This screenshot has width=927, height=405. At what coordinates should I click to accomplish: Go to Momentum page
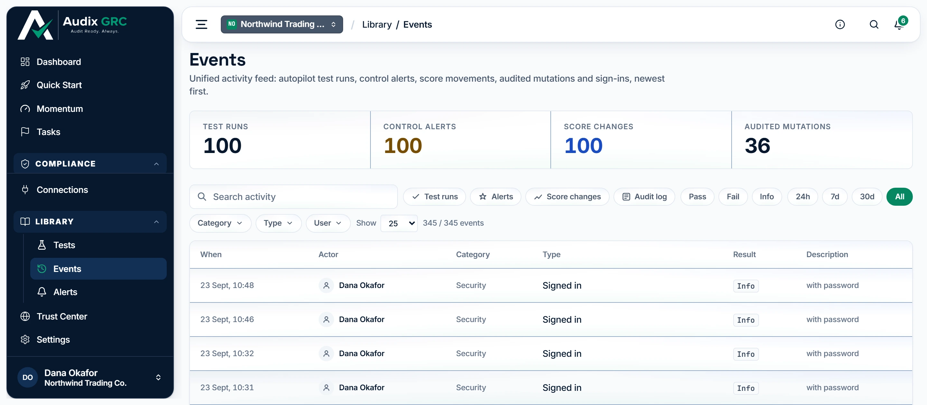pos(90,109)
